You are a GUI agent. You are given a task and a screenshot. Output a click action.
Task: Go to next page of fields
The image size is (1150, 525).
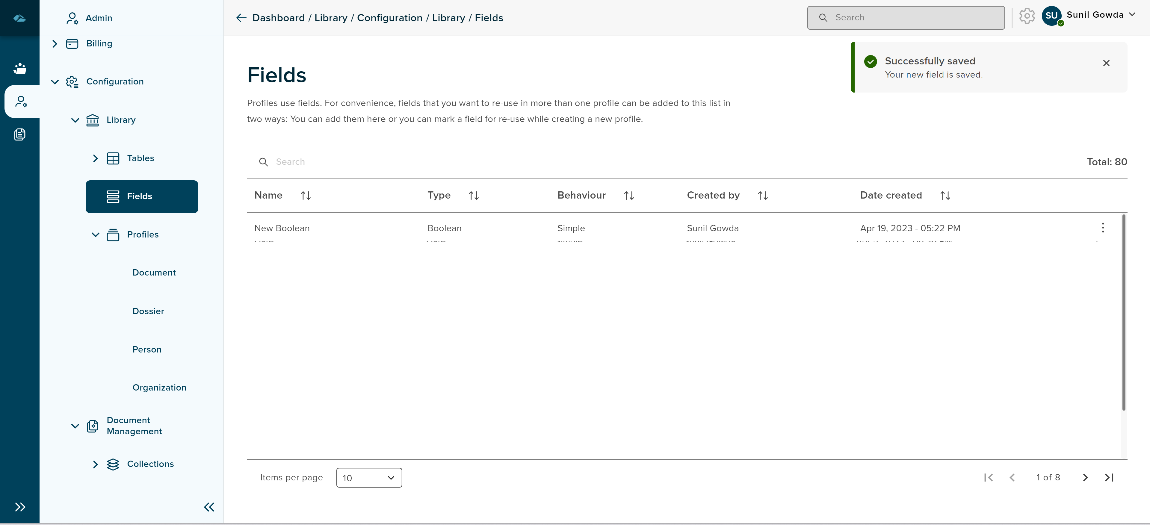coord(1085,478)
